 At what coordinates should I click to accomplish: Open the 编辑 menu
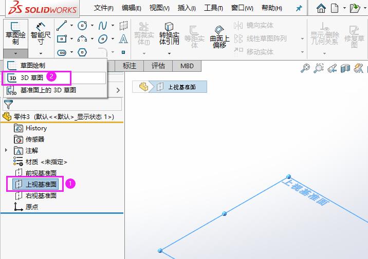pyautogui.click(x=131, y=8)
